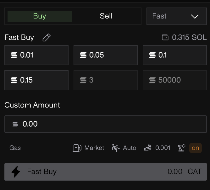Click the robot arm anti-MEV icon
Viewport: 210px width, 190px height.
point(182,148)
